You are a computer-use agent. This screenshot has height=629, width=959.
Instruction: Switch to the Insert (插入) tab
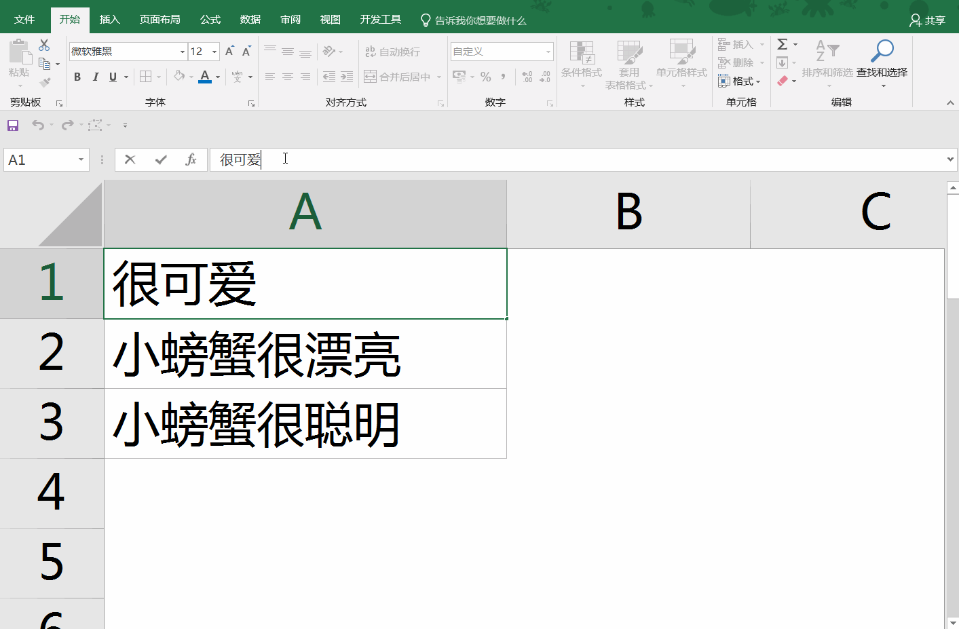click(110, 20)
